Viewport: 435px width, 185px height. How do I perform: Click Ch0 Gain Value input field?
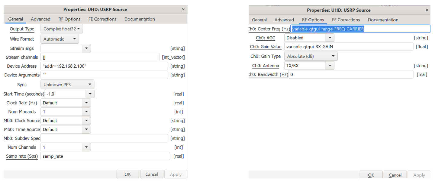tap(349, 47)
